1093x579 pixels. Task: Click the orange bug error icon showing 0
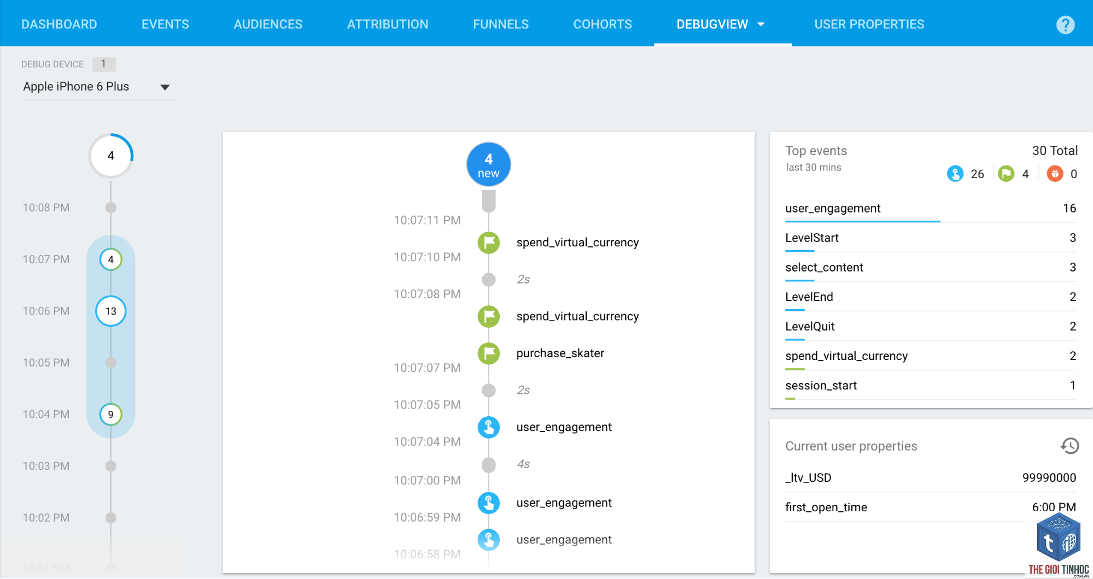tap(1055, 174)
